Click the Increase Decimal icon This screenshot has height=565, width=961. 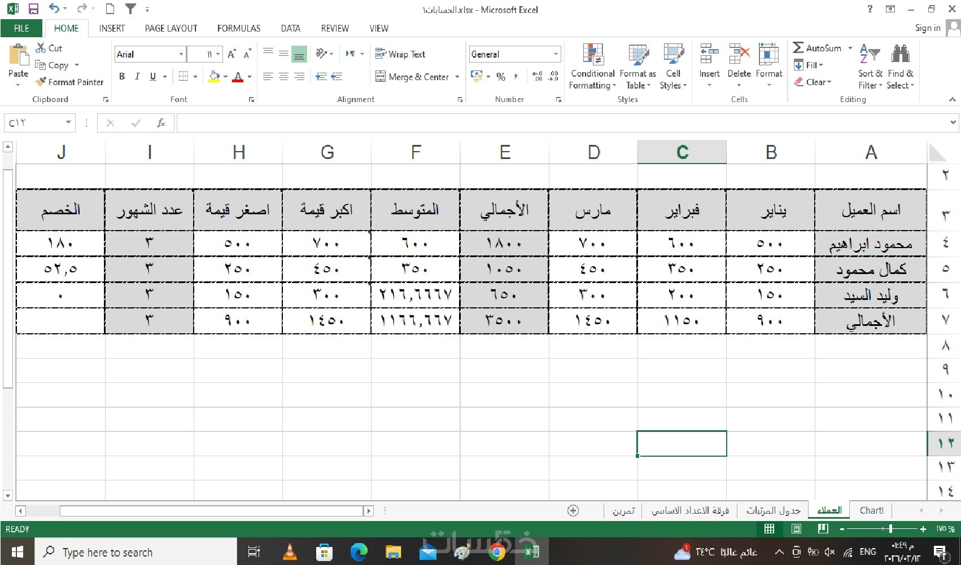click(538, 76)
